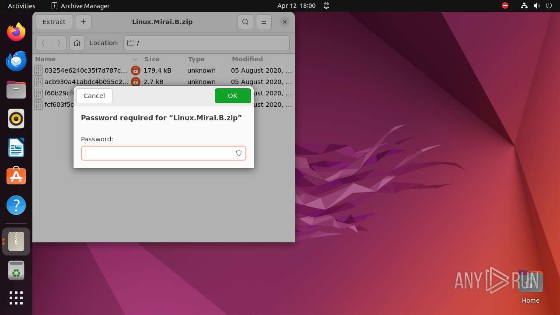The width and height of the screenshot is (560, 315).
Task: Select file 03254e6240c35f7d787c row
Action: point(164,70)
